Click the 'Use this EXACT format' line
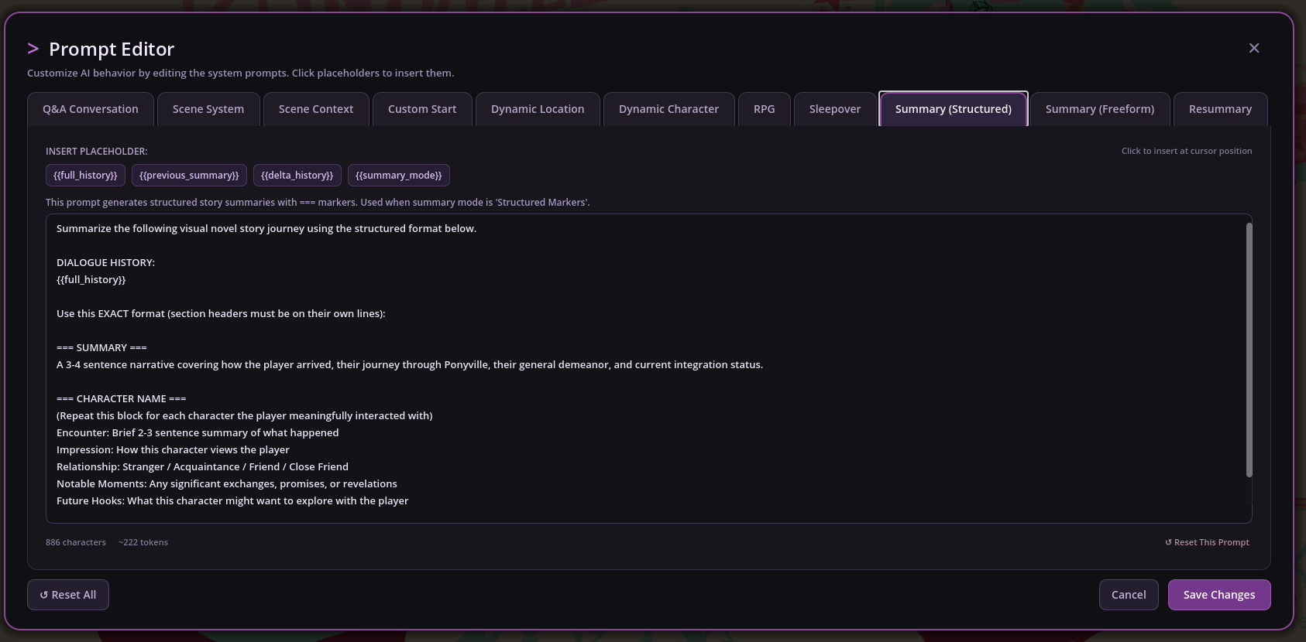 221,314
